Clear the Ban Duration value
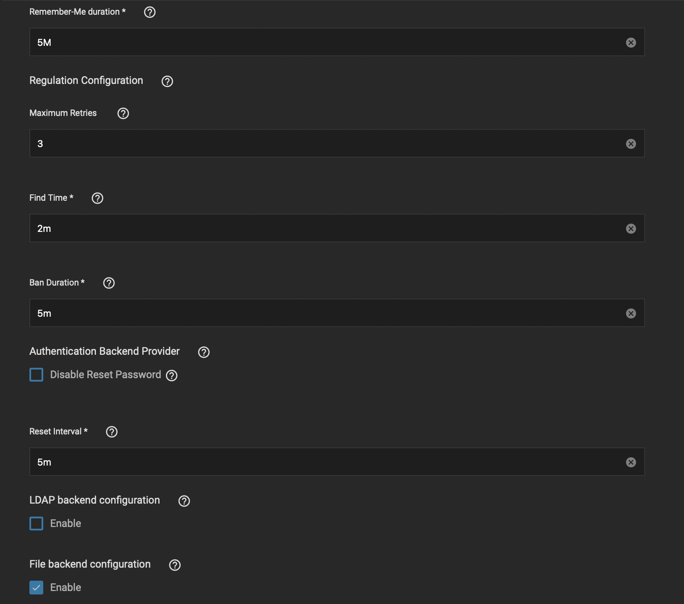This screenshot has width=684, height=604. click(630, 313)
